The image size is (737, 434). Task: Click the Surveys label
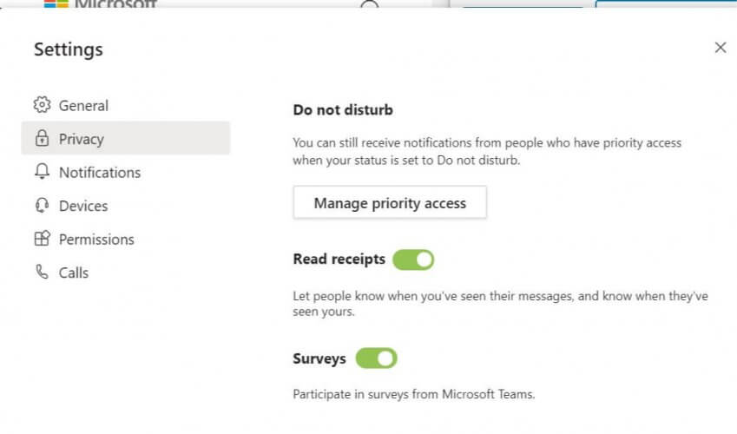[x=319, y=358]
